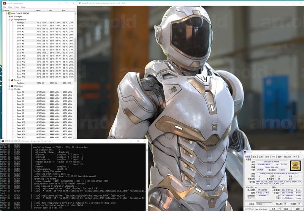Sort by the Value column header
The height and width of the screenshot is (211, 304).
coord(41,11)
